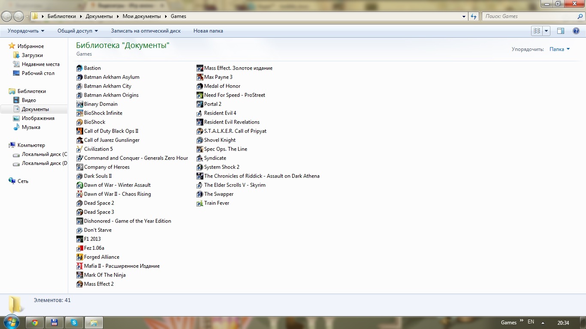This screenshot has height=329, width=586.
Task: Open the Windows Start button
Action: tap(12, 322)
